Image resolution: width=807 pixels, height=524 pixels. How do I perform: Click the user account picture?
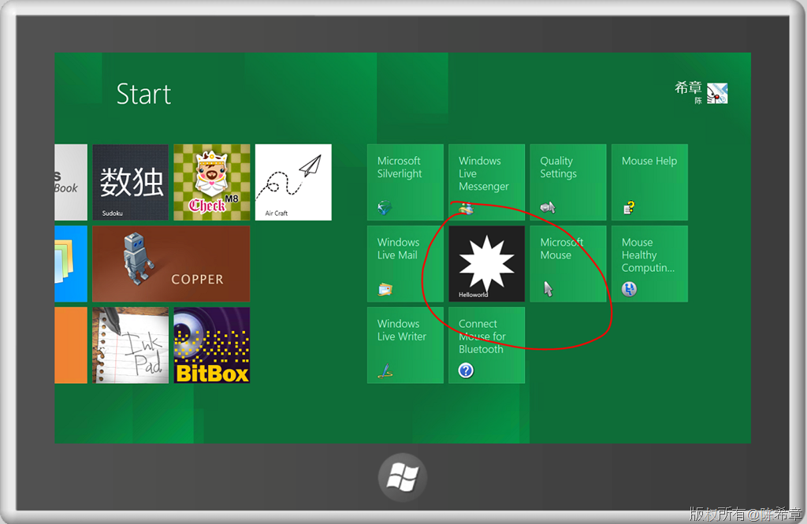[717, 94]
